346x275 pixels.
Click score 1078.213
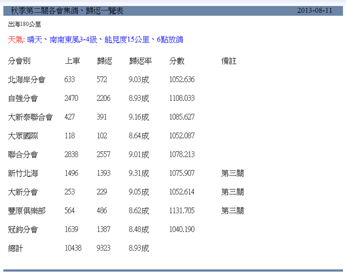pyautogui.click(x=182, y=155)
